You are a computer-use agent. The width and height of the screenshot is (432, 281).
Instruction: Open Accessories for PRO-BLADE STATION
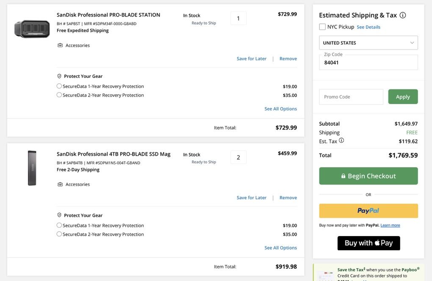(74, 45)
